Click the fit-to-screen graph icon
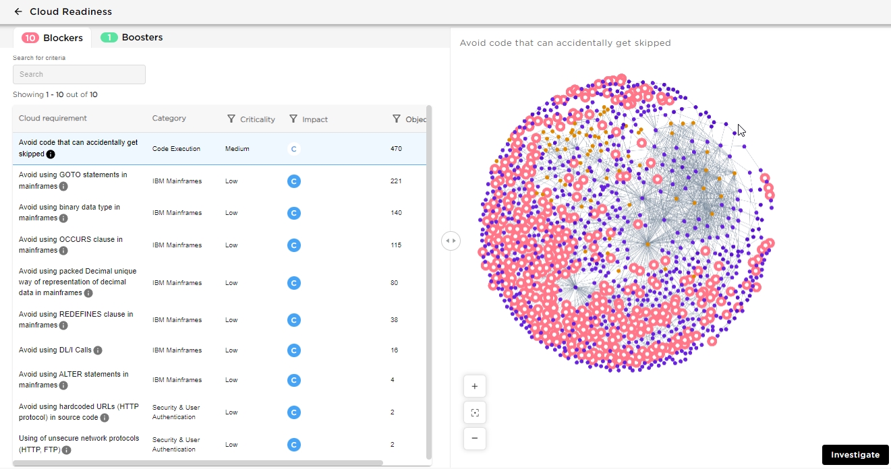 [x=475, y=412]
